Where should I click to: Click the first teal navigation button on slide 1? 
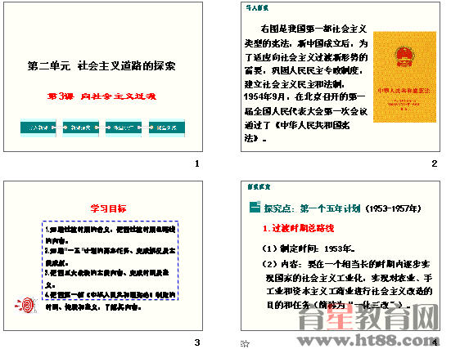pos(38,128)
